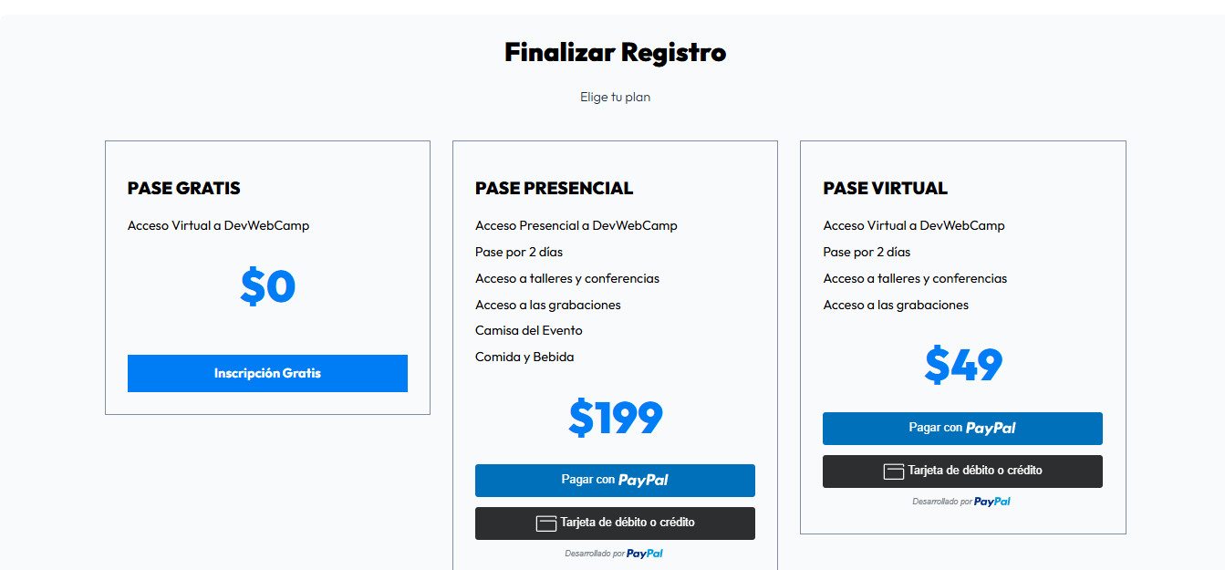1225x570 pixels.
Task: Select the PASE GRATIS heading
Action: 184,189
